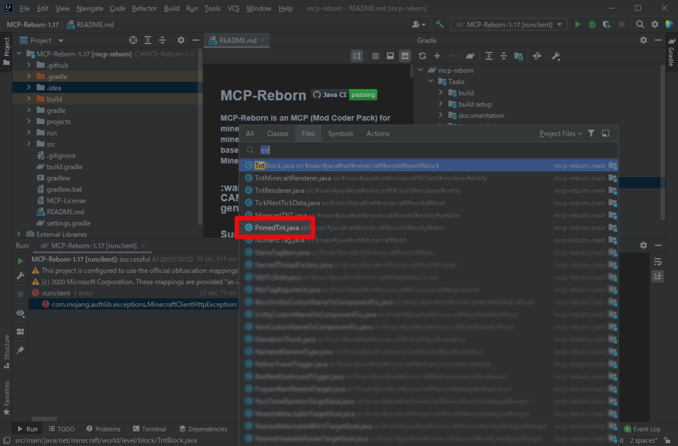Image resolution: width=678 pixels, height=446 pixels.
Task: Hide the Gradle tool window
Action: coord(658,40)
